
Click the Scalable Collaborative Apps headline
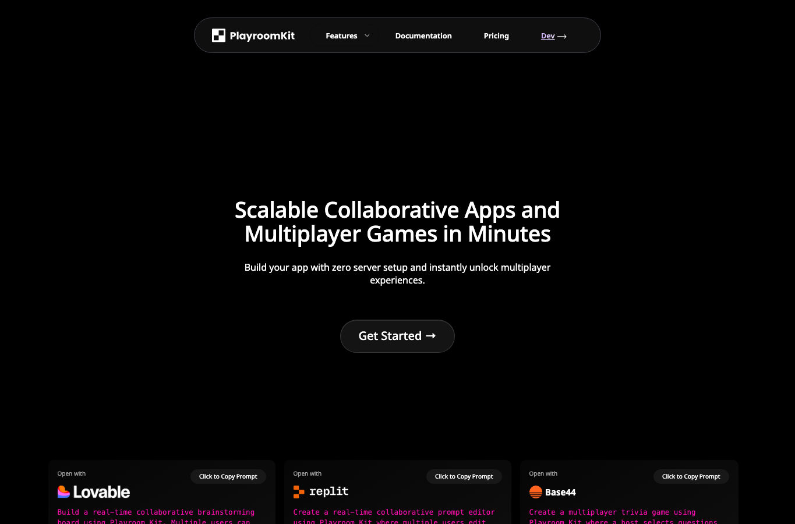(x=397, y=222)
